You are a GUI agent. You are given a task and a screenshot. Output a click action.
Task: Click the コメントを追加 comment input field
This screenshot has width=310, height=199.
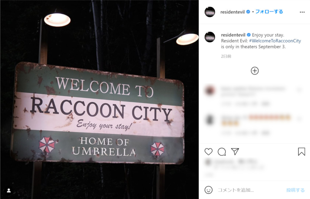(250, 190)
